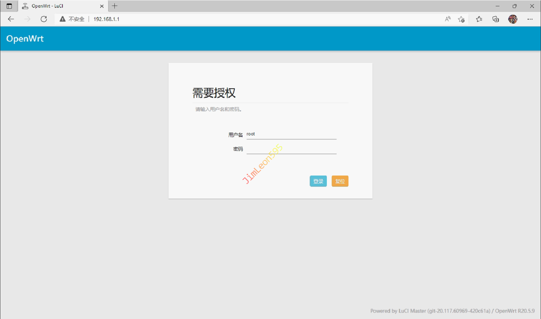Click the 不安全 security warning icon
Screen dimensions: 541x319
63,19
